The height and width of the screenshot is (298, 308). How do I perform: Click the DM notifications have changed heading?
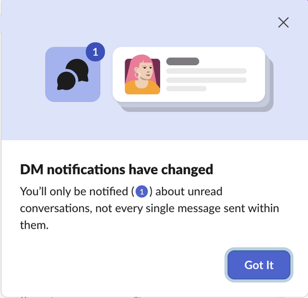pos(116,169)
